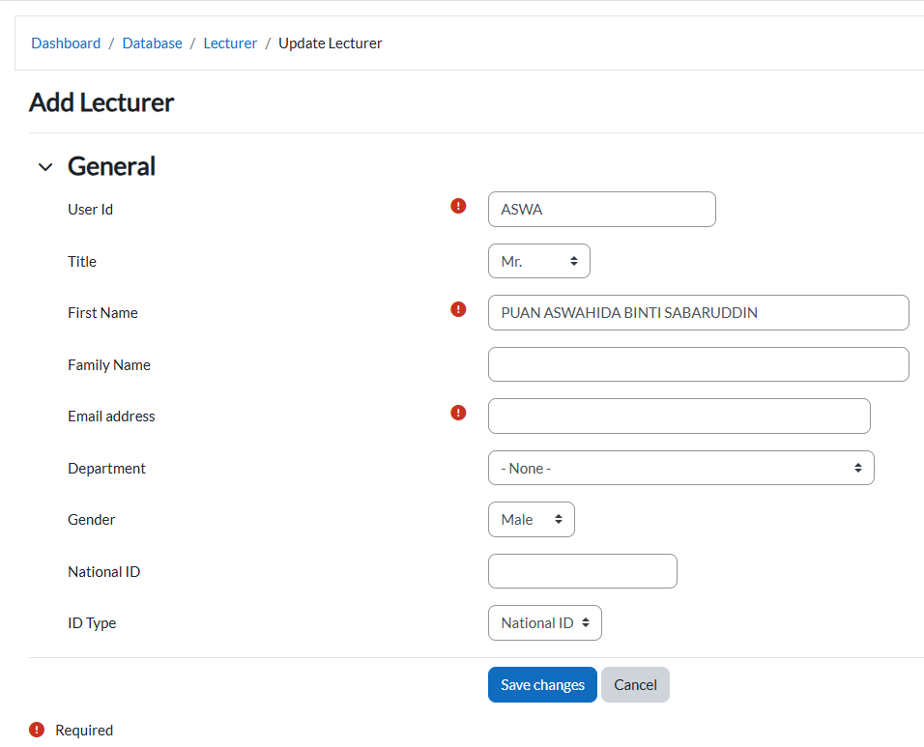Collapse the General section chevron
The width and height of the screenshot is (924, 747).
(x=44, y=167)
